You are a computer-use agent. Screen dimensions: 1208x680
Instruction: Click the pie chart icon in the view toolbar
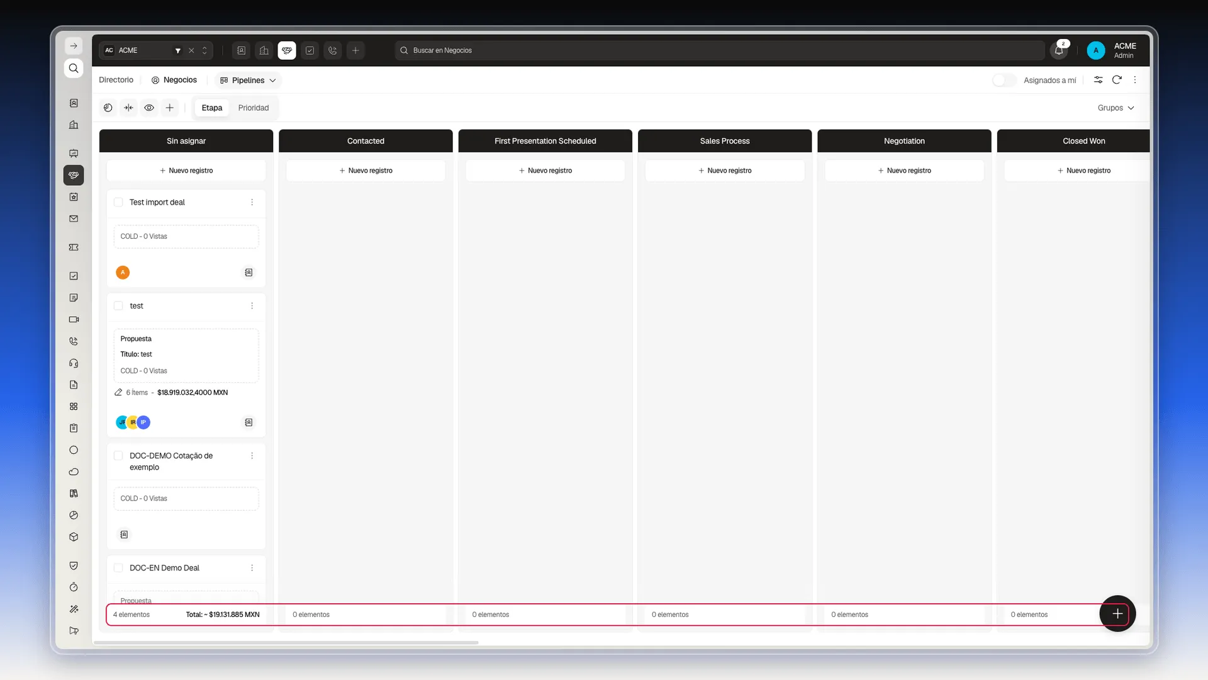coord(108,108)
